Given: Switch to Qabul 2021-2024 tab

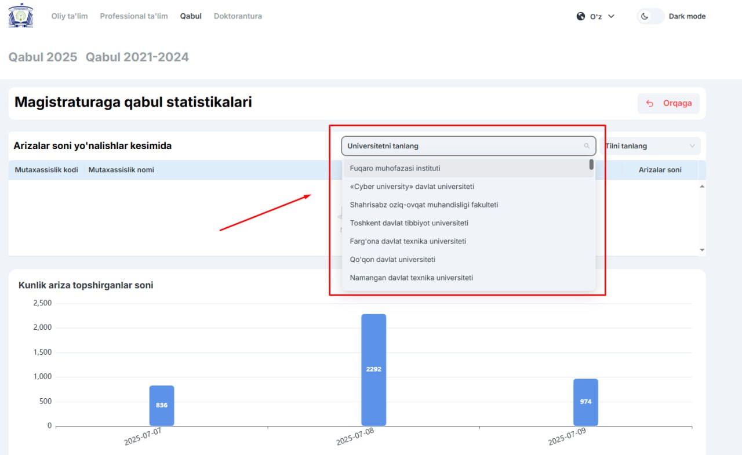Looking at the screenshot, I should coord(137,57).
